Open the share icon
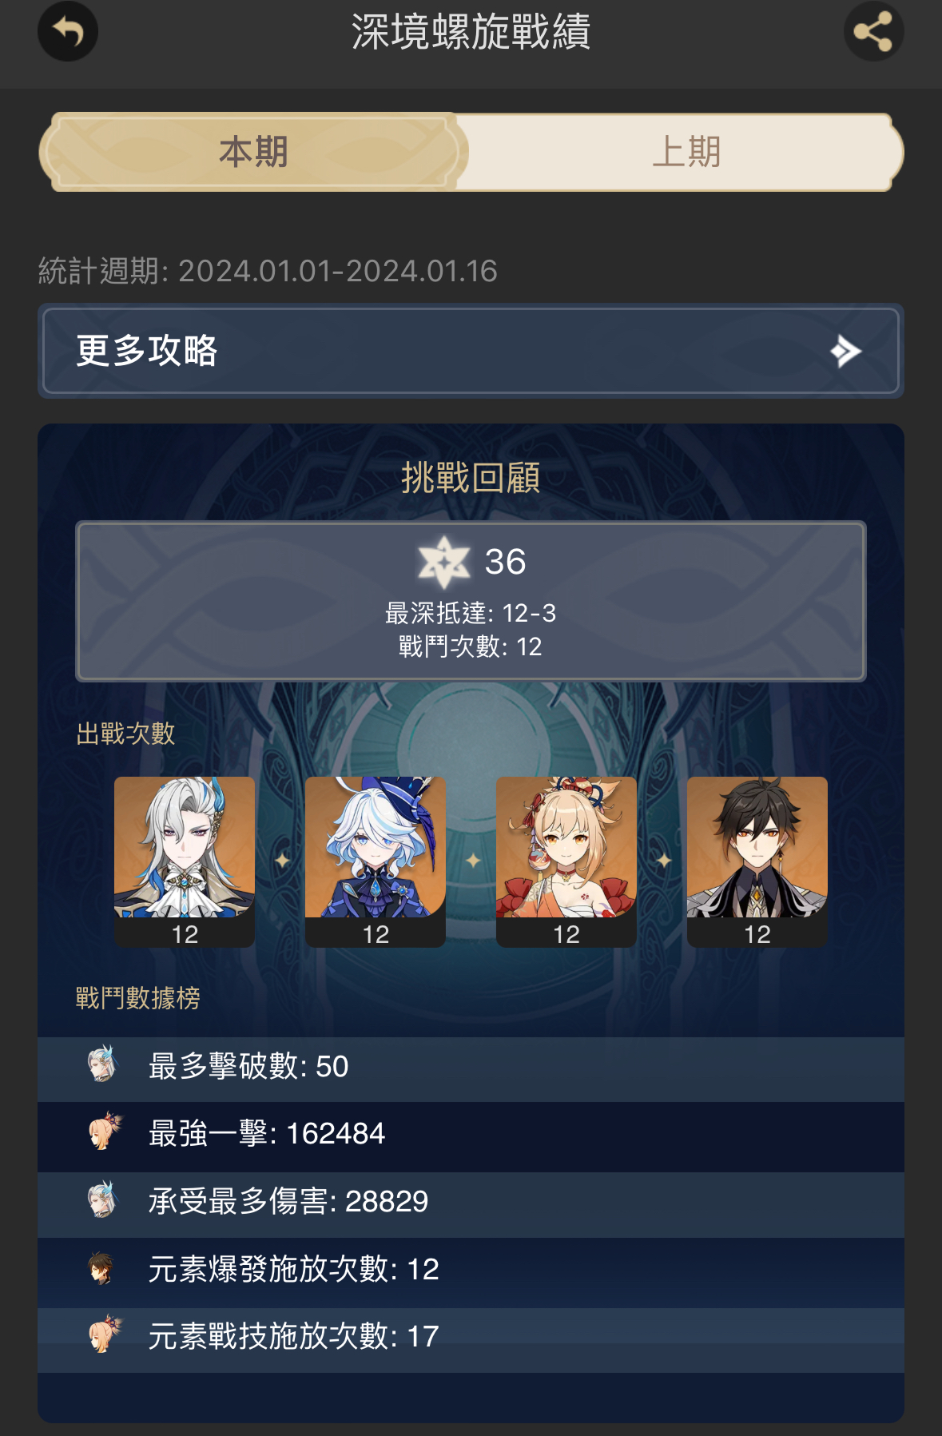The width and height of the screenshot is (942, 1436). (873, 32)
